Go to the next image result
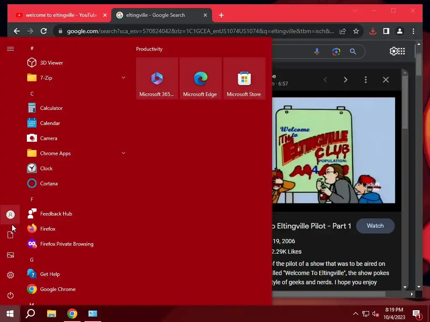Screen dimensions: 430x322 tap(346, 80)
